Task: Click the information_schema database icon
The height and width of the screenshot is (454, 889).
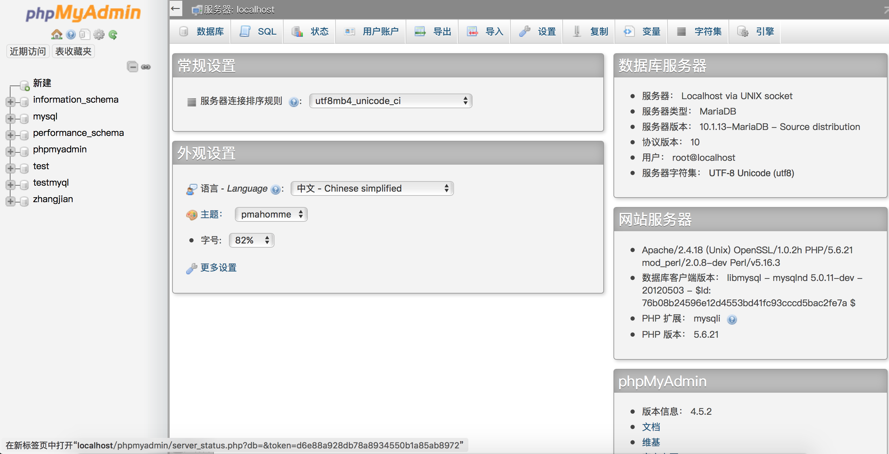Action: (x=24, y=102)
